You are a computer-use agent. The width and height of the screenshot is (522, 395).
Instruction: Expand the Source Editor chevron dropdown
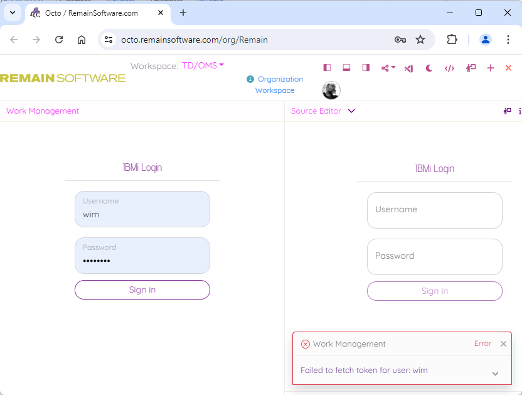coord(351,111)
